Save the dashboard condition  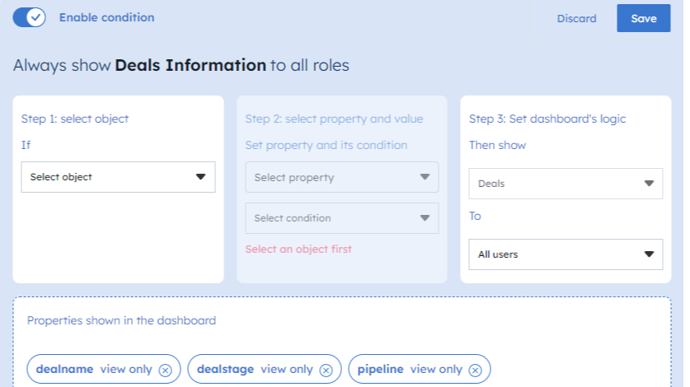[643, 18]
